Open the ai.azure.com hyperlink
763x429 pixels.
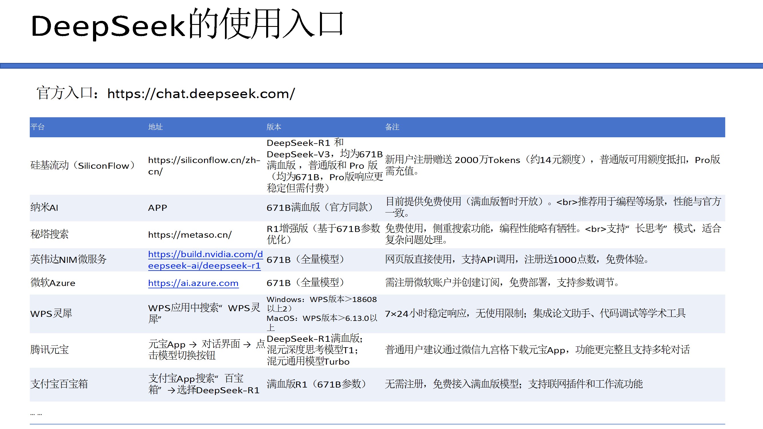(193, 283)
